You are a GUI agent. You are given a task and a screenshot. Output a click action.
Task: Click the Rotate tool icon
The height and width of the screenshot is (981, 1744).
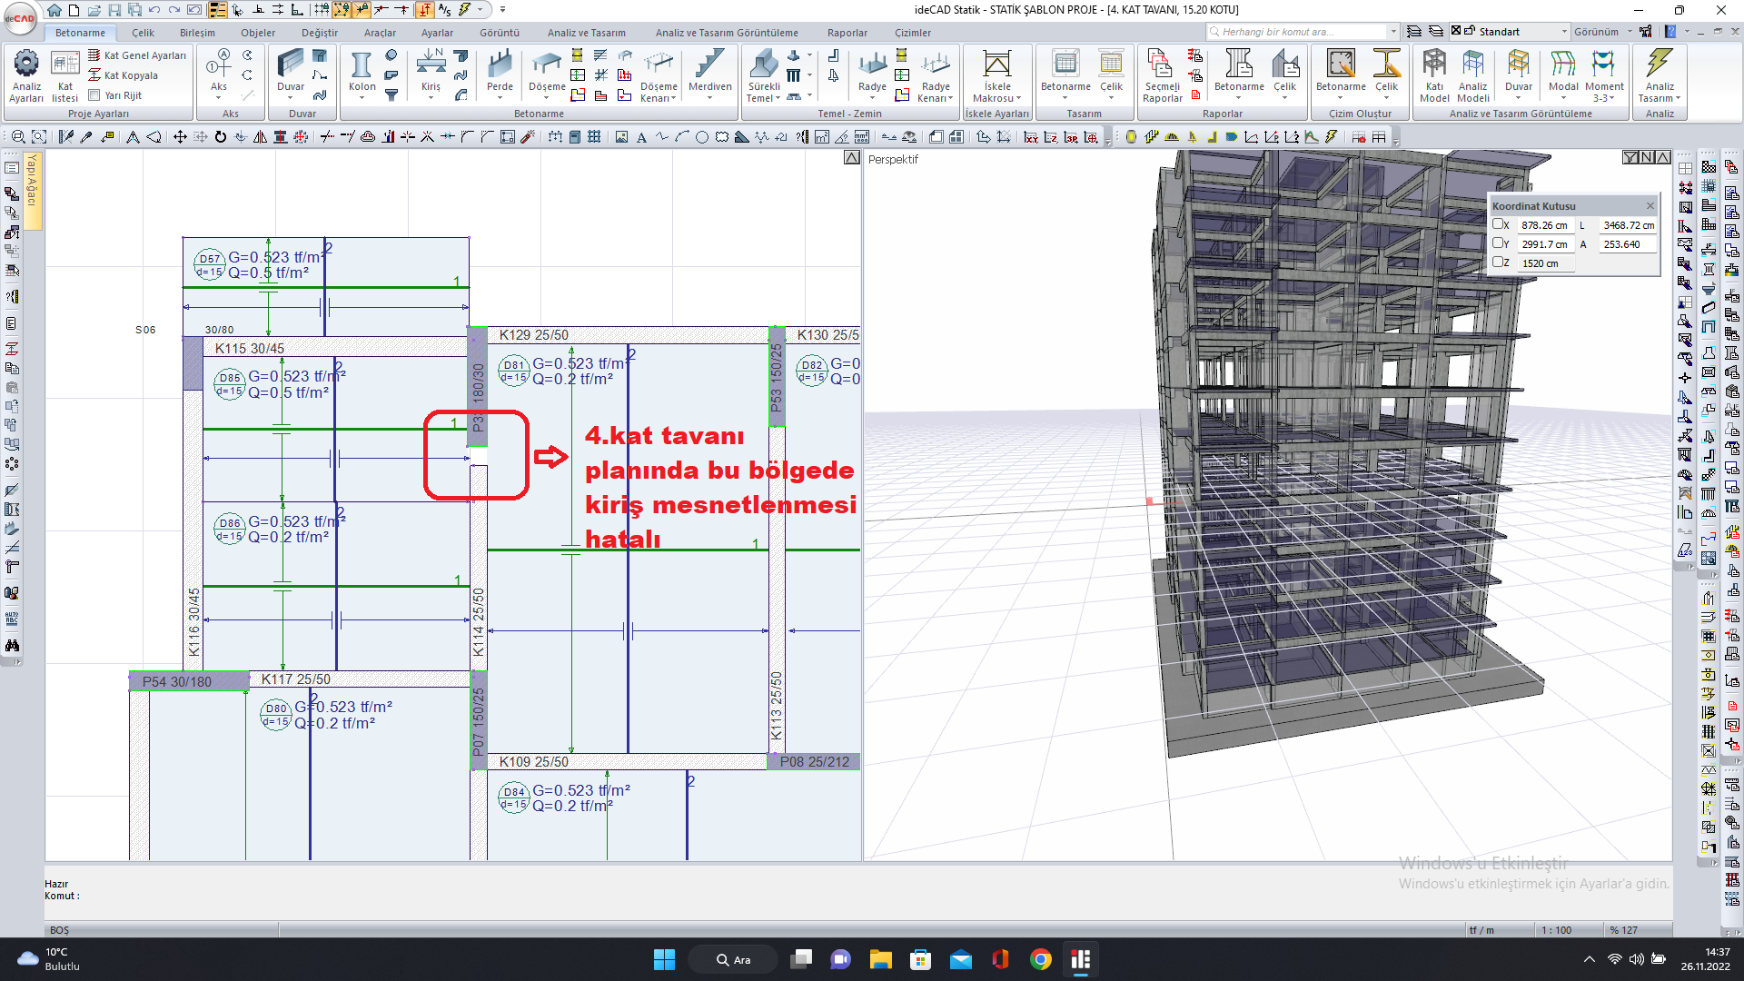pos(220,137)
